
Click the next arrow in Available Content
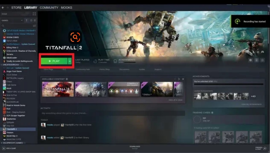[179, 79]
